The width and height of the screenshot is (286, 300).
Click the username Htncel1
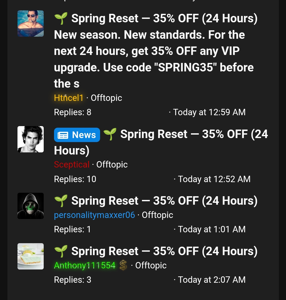(x=69, y=98)
